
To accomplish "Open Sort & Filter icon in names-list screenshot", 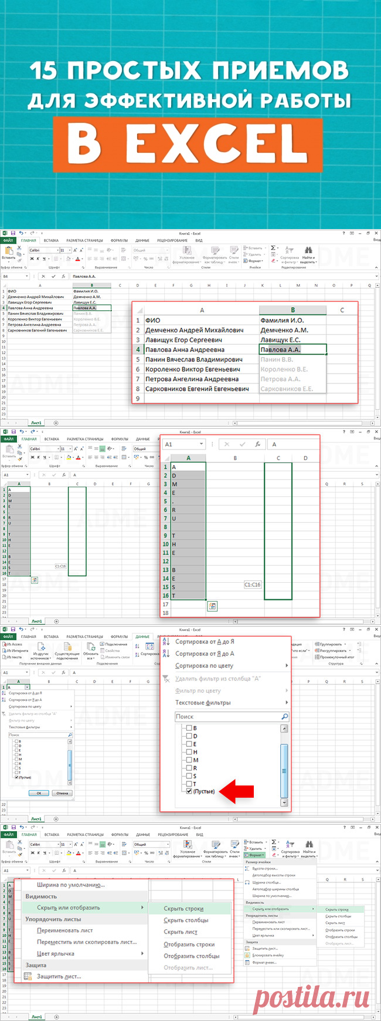I will click(290, 251).
